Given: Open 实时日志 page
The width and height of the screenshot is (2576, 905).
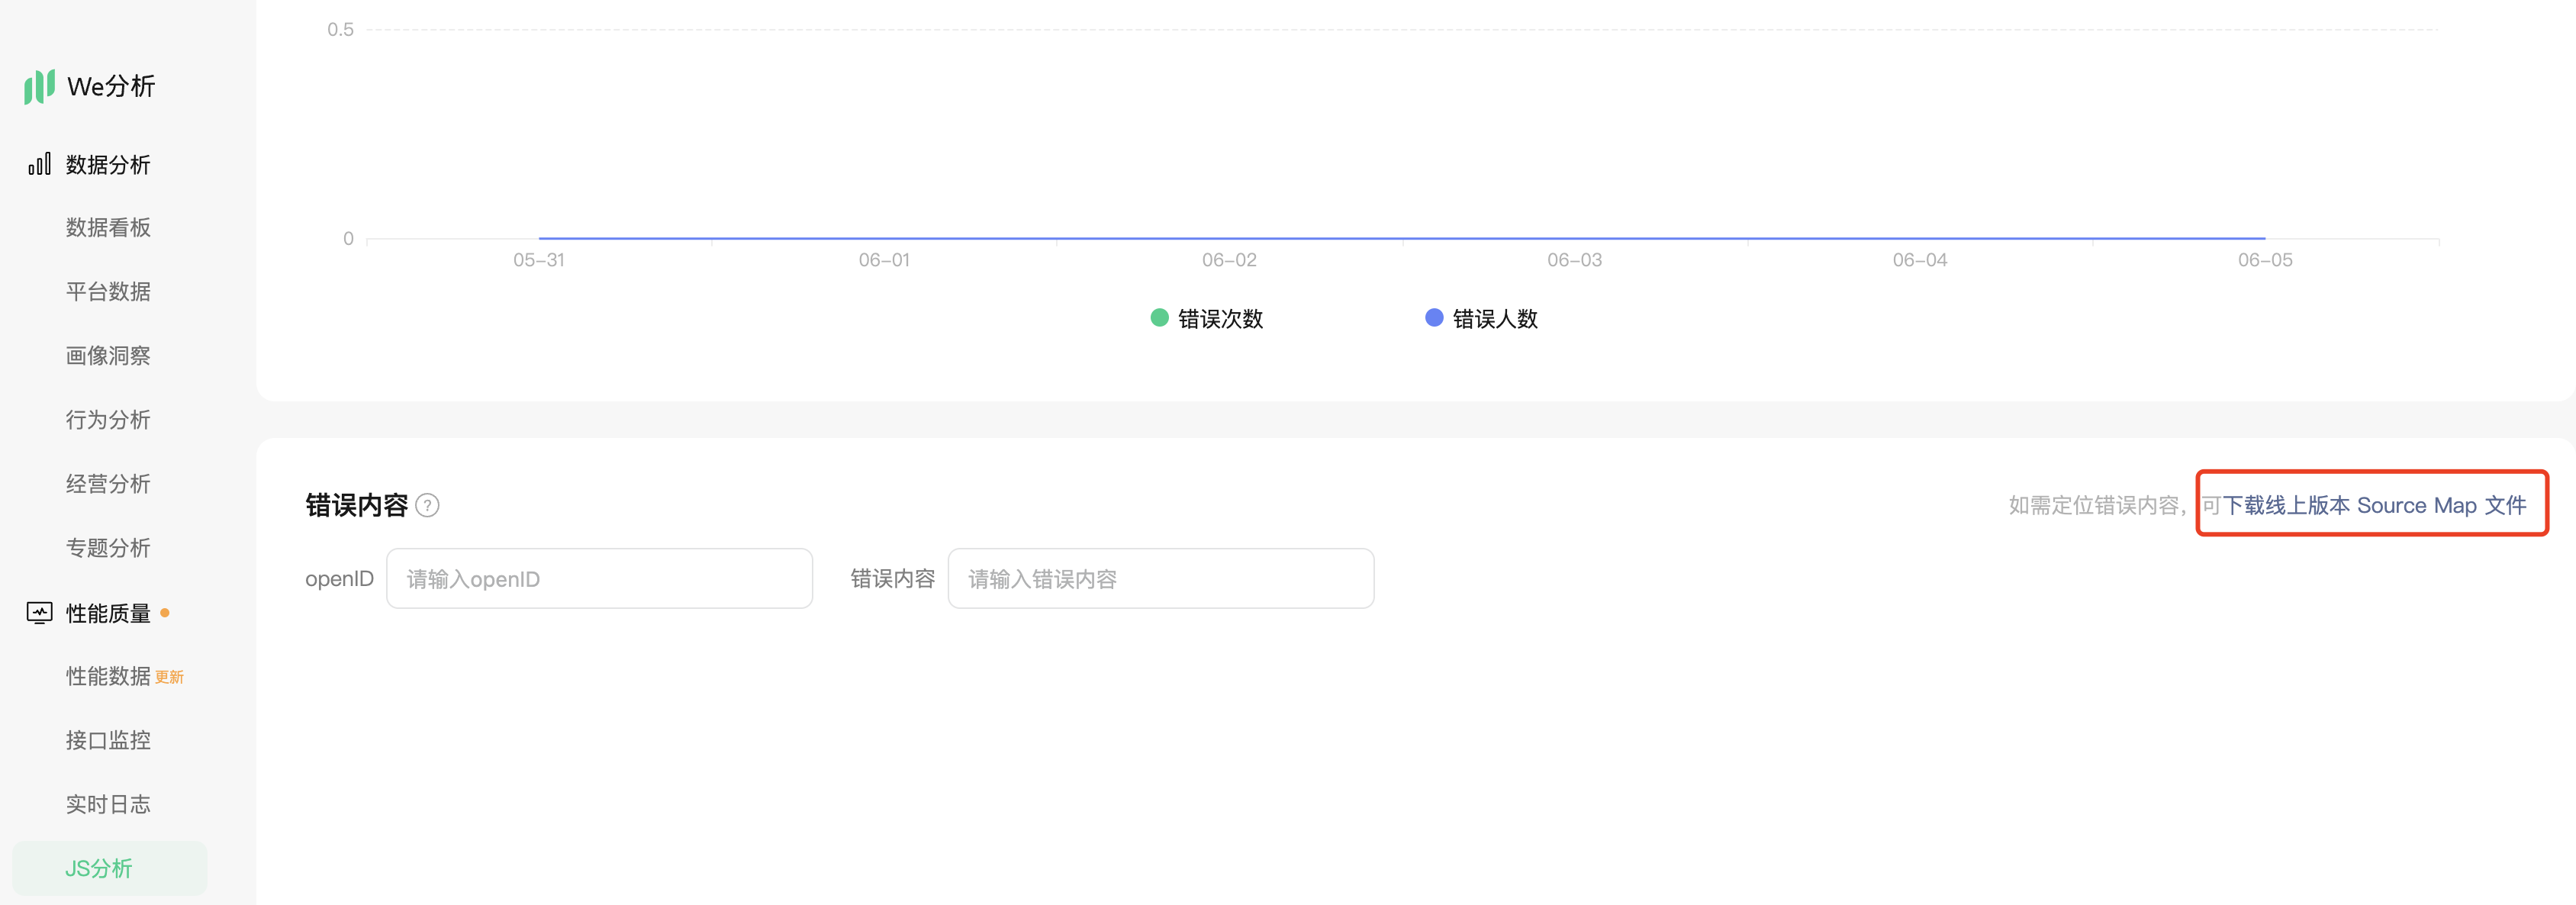Looking at the screenshot, I should click(x=108, y=805).
